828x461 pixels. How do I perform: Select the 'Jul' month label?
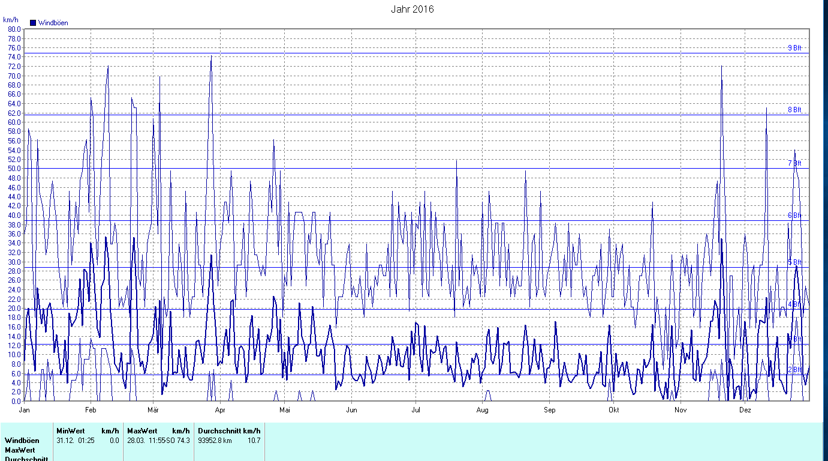coord(415,410)
